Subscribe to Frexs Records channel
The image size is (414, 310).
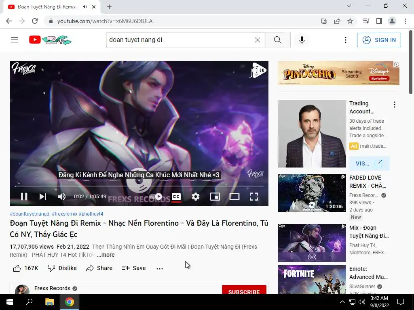point(244,289)
